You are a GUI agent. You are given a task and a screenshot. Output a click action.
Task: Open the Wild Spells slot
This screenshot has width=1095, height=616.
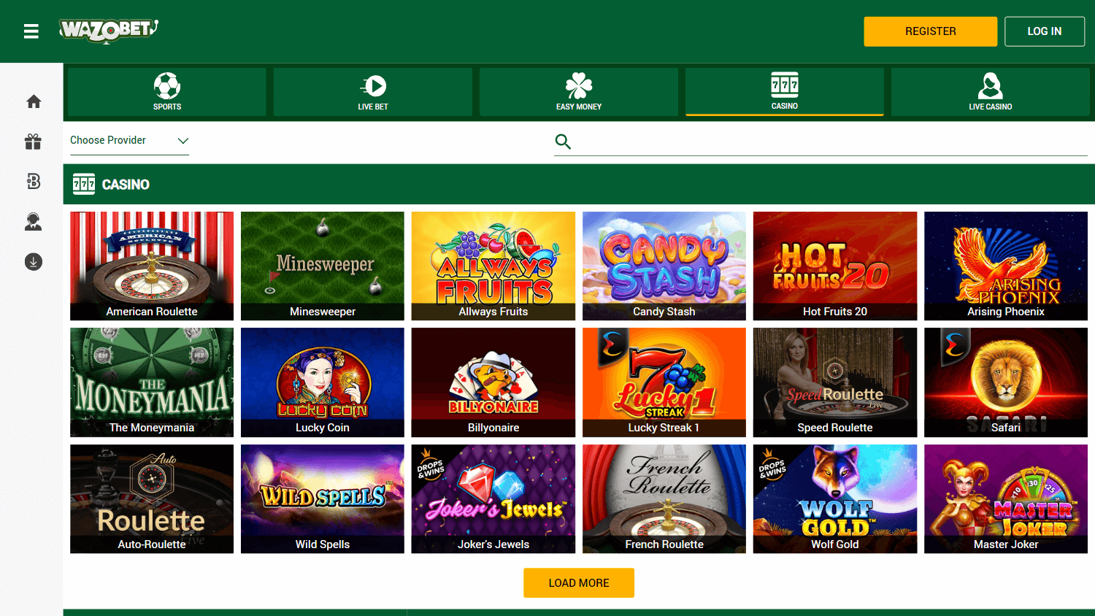[323, 499]
